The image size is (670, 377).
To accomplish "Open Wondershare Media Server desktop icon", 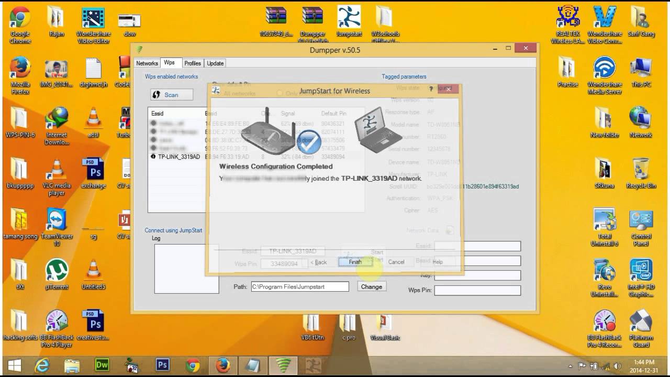I will point(604,76).
